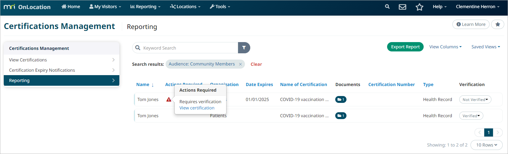Click Health Record in Verified row
The width and height of the screenshot is (508, 154).
tap(437, 116)
